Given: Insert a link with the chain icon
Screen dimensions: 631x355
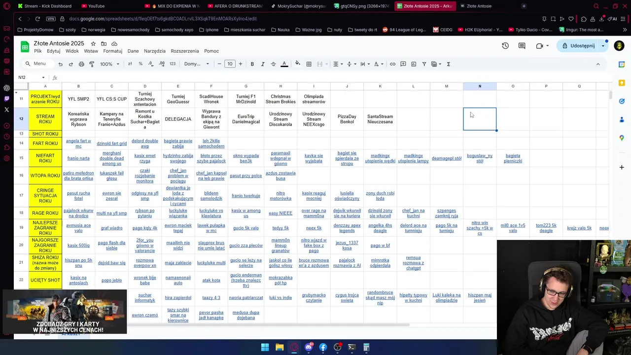Looking at the screenshot, I should (392, 64).
